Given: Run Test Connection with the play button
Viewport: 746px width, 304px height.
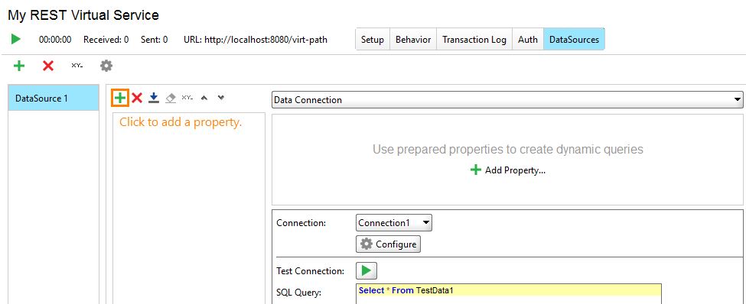Looking at the screenshot, I should pos(366,270).
